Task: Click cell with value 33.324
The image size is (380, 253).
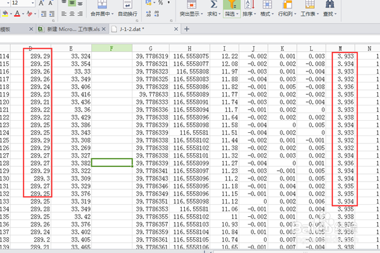Action: click(71, 56)
